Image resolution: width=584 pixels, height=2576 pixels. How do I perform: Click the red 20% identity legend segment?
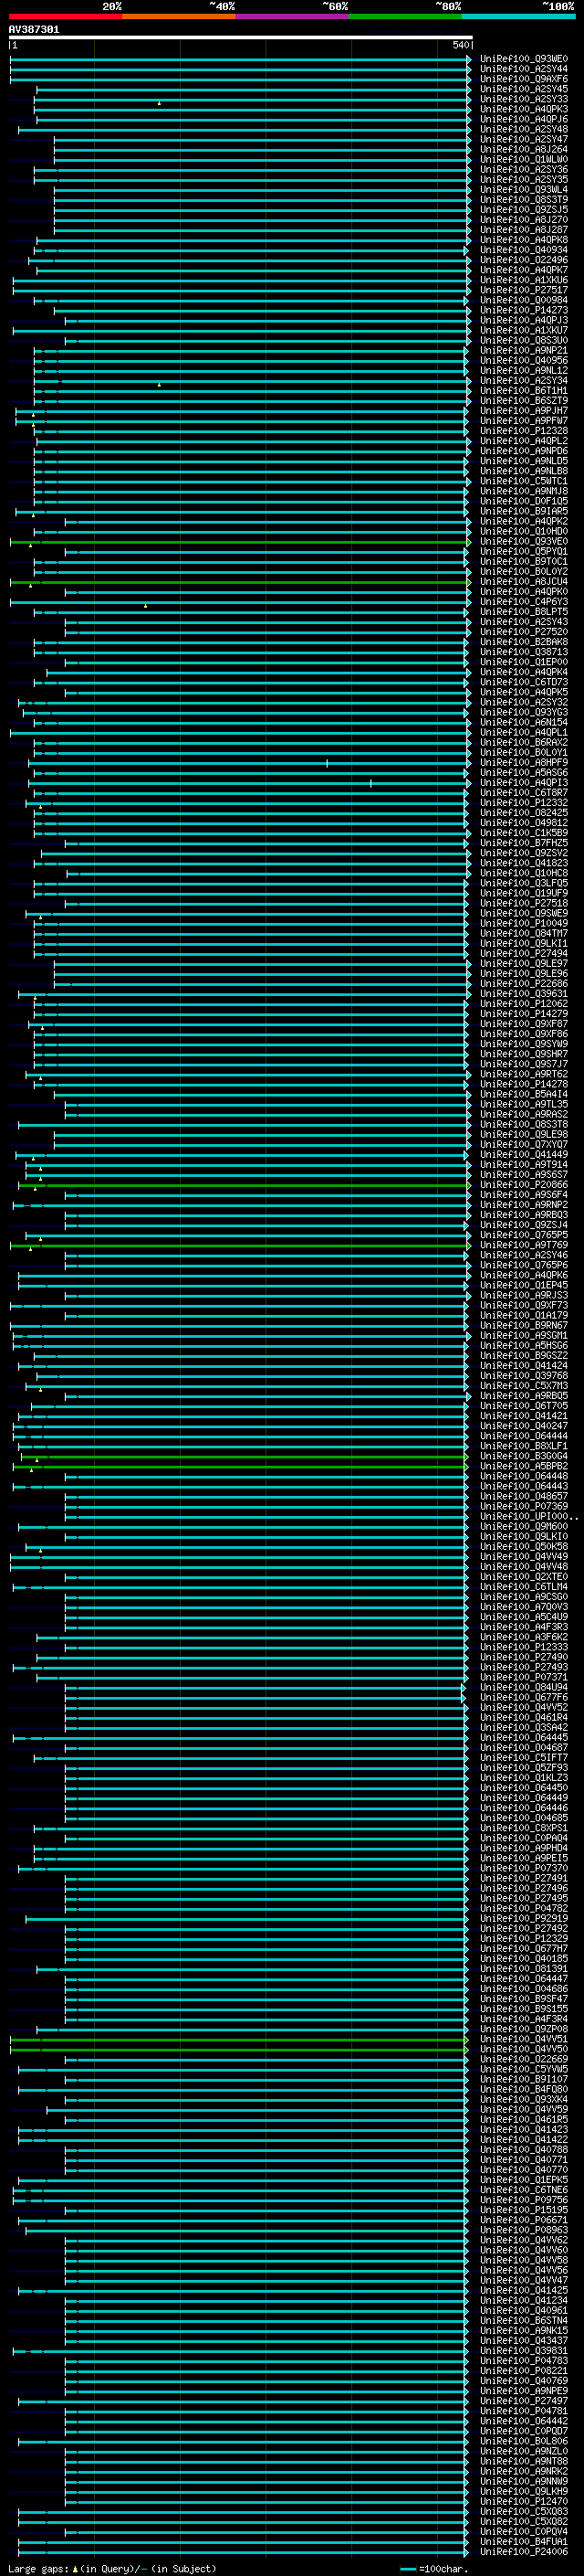pyautogui.click(x=66, y=16)
